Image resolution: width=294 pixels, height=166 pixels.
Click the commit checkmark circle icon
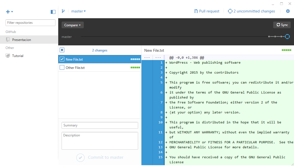(80, 158)
